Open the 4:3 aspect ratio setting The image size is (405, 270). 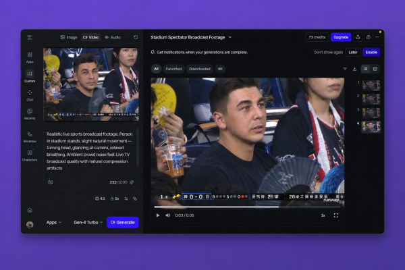[100, 198]
